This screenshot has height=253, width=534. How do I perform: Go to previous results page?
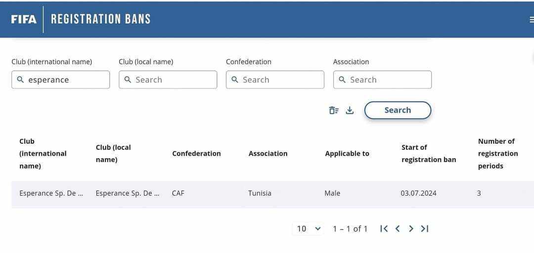[398, 228]
